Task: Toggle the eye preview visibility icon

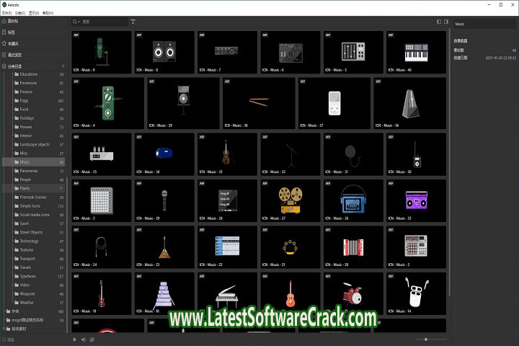Action: pos(92,339)
